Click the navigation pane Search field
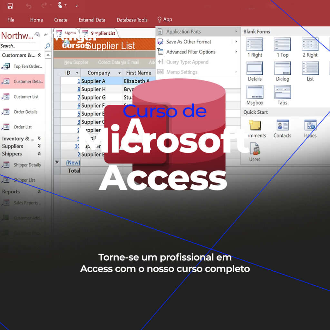This screenshot has height=330, width=330. pos(22,46)
